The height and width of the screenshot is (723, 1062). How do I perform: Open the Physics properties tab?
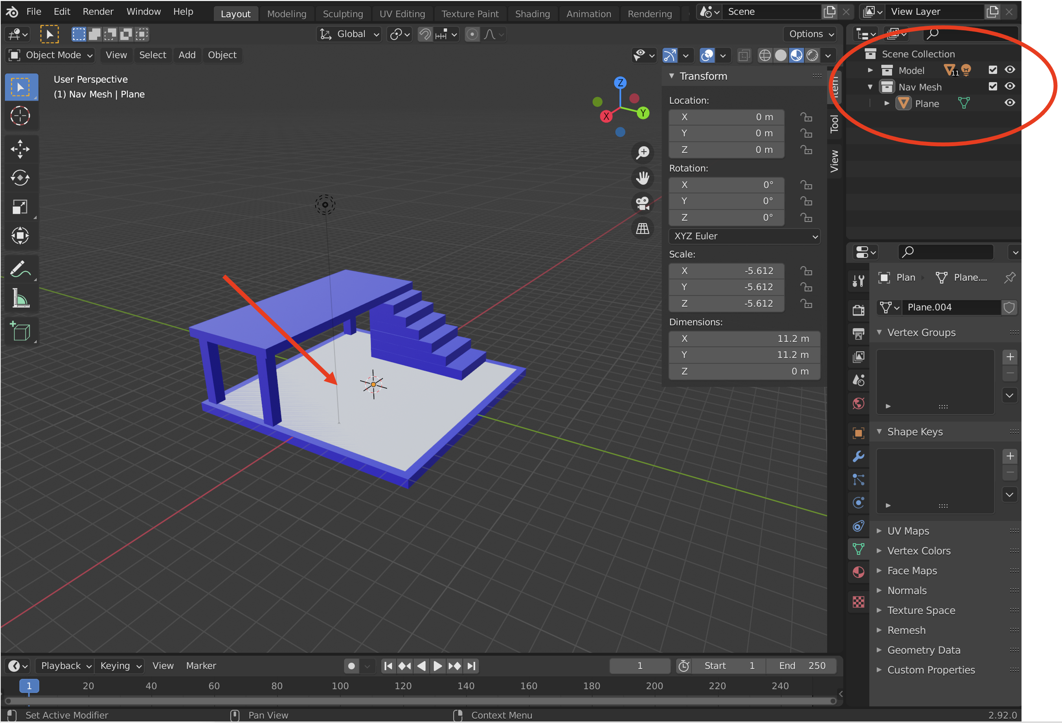[x=858, y=503]
